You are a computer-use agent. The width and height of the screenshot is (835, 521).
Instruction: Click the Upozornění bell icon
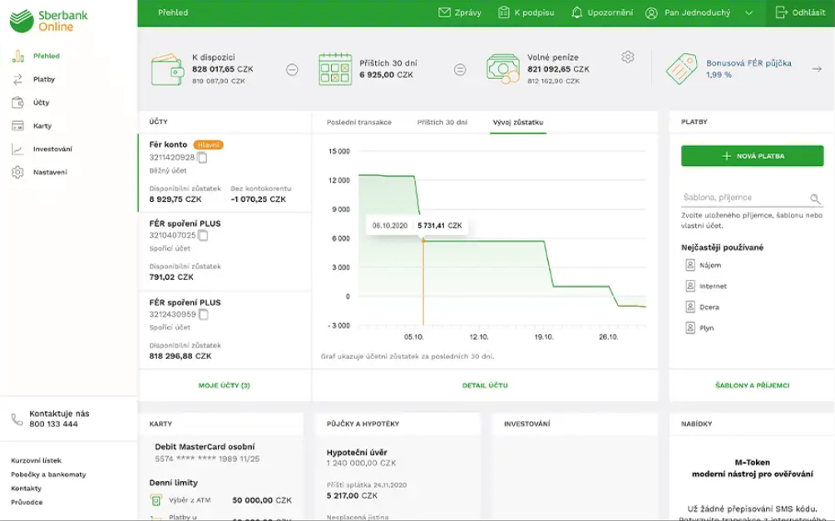point(577,12)
